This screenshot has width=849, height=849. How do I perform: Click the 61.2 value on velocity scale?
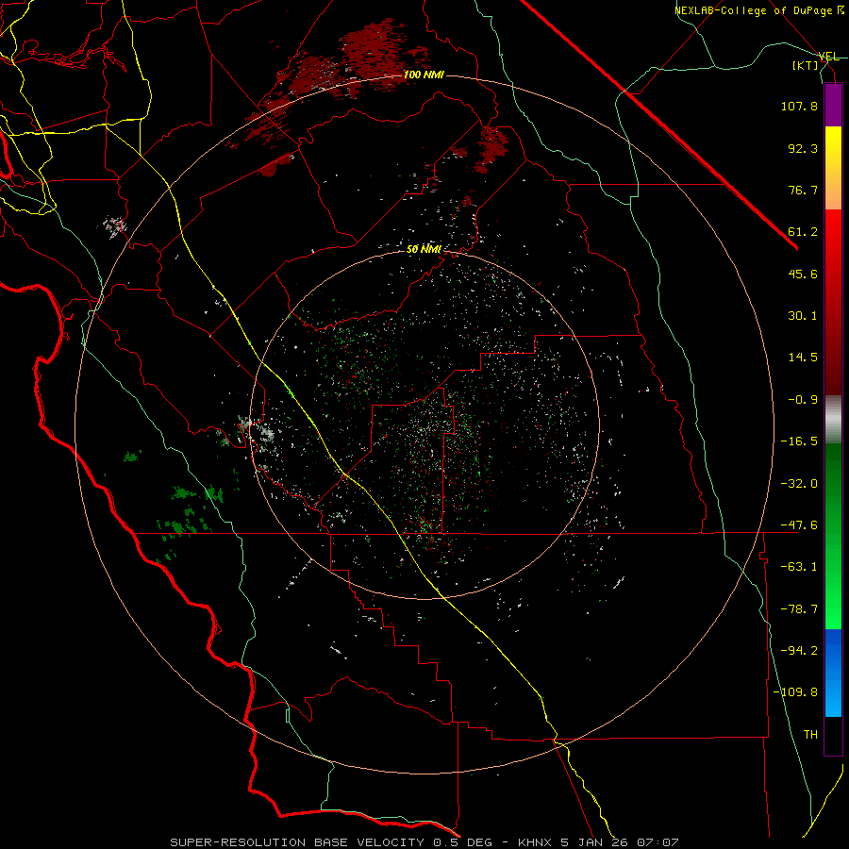803,231
